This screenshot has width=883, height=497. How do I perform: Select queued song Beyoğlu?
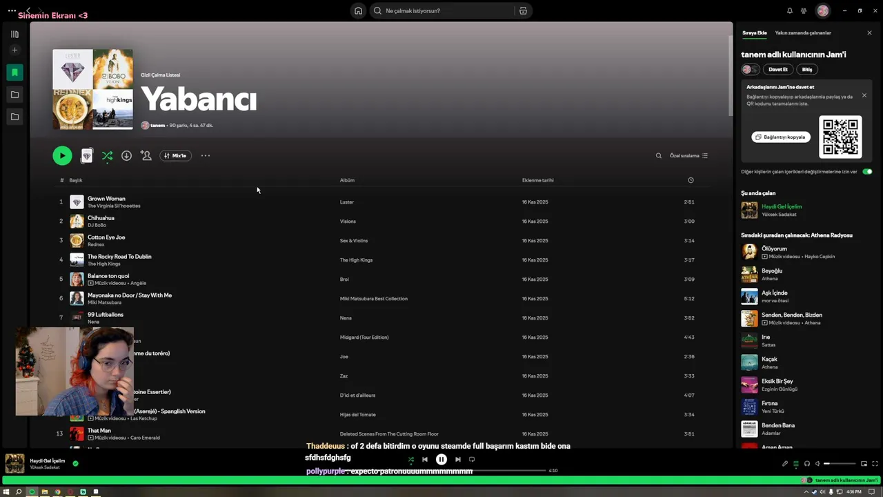pos(772,271)
